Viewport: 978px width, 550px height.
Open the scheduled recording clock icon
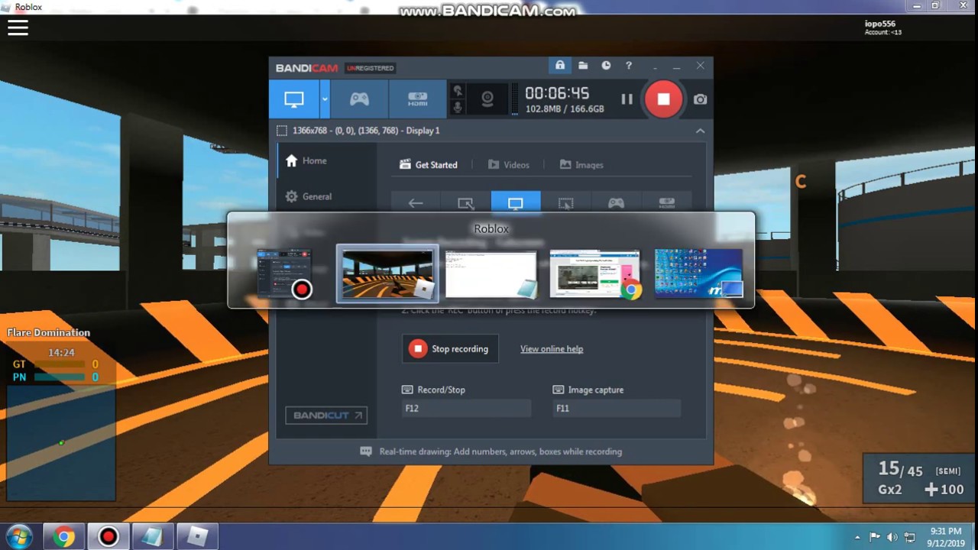tap(606, 66)
